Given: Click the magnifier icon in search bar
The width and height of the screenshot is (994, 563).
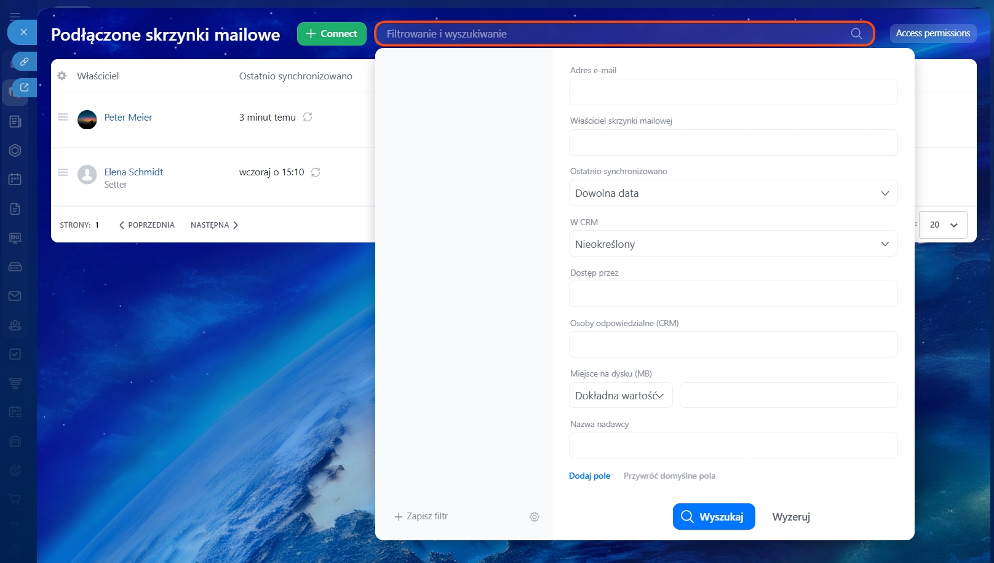Looking at the screenshot, I should (x=856, y=34).
